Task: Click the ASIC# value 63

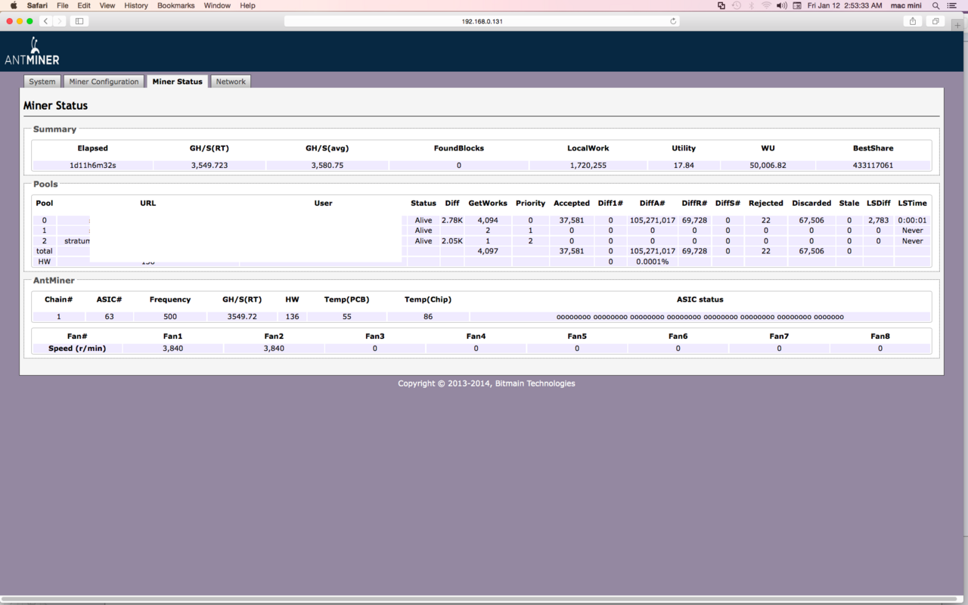Action: coord(109,317)
